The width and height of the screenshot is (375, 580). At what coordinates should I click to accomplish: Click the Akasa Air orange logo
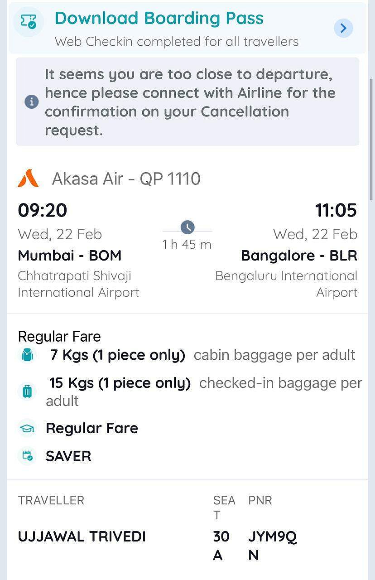coord(28,179)
